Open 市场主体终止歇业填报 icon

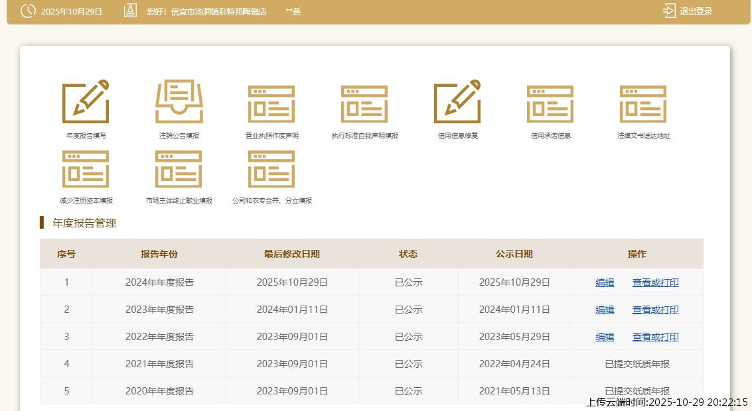pos(179,169)
